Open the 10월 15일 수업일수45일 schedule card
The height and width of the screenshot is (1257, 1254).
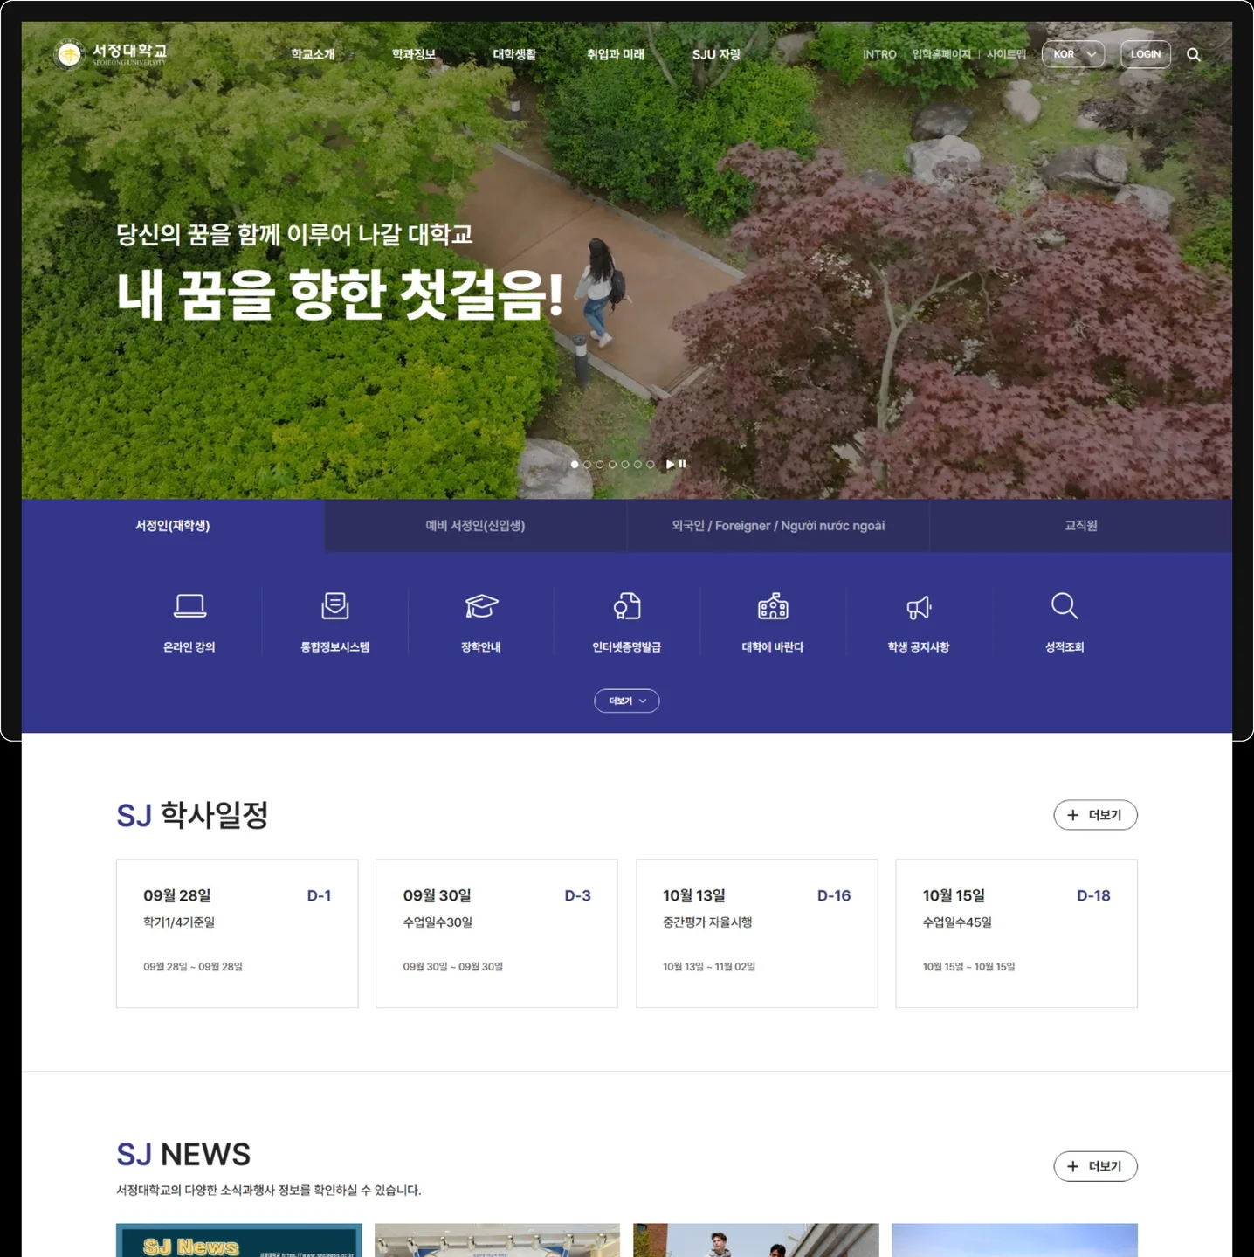[1016, 933]
